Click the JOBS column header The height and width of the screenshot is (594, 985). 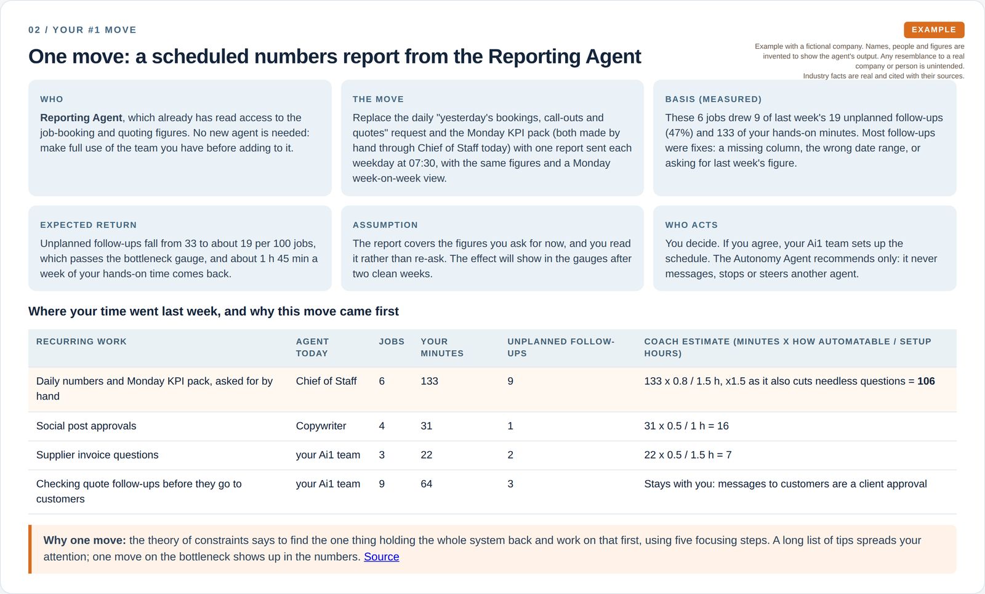392,342
